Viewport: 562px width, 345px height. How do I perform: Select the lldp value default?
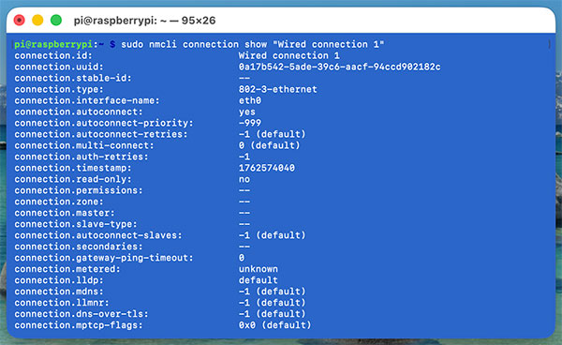pos(259,280)
